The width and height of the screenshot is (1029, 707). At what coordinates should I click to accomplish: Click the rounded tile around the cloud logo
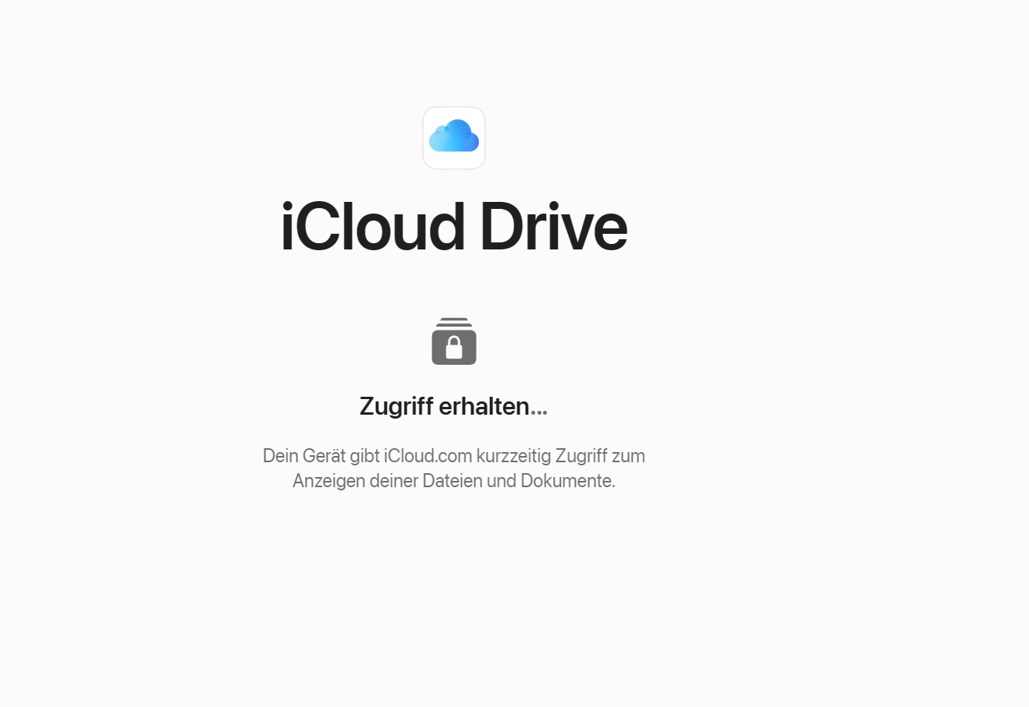pos(454,138)
